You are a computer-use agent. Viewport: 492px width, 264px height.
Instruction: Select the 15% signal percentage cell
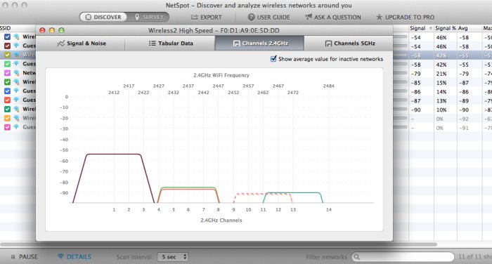(441, 83)
